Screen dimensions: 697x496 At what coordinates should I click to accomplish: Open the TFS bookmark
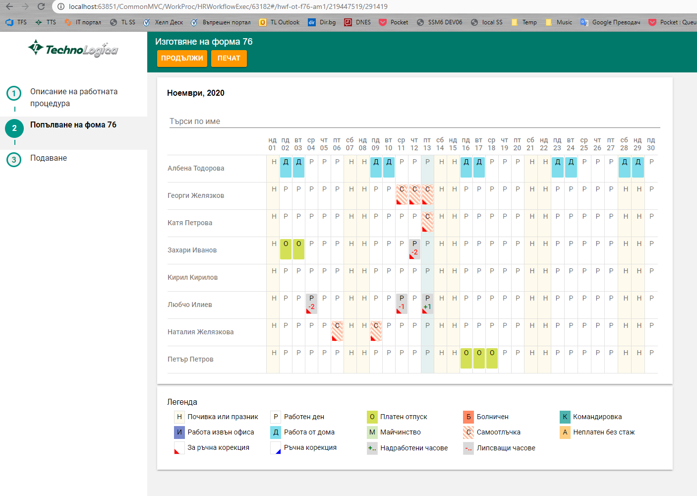click(16, 22)
